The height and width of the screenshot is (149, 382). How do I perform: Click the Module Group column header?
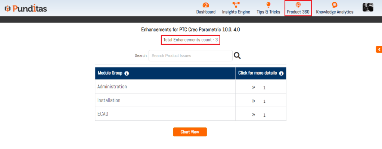pyautogui.click(x=110, y=73)
